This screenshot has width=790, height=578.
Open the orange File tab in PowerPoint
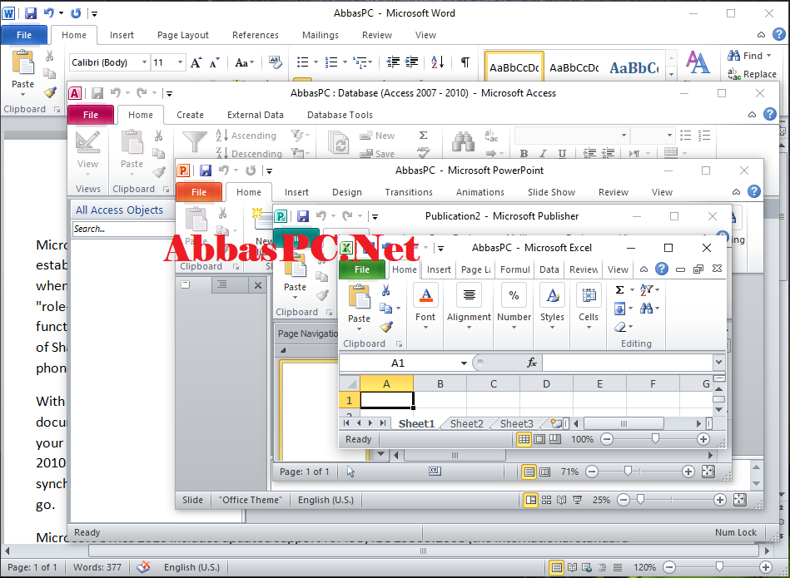pos(198,192)
